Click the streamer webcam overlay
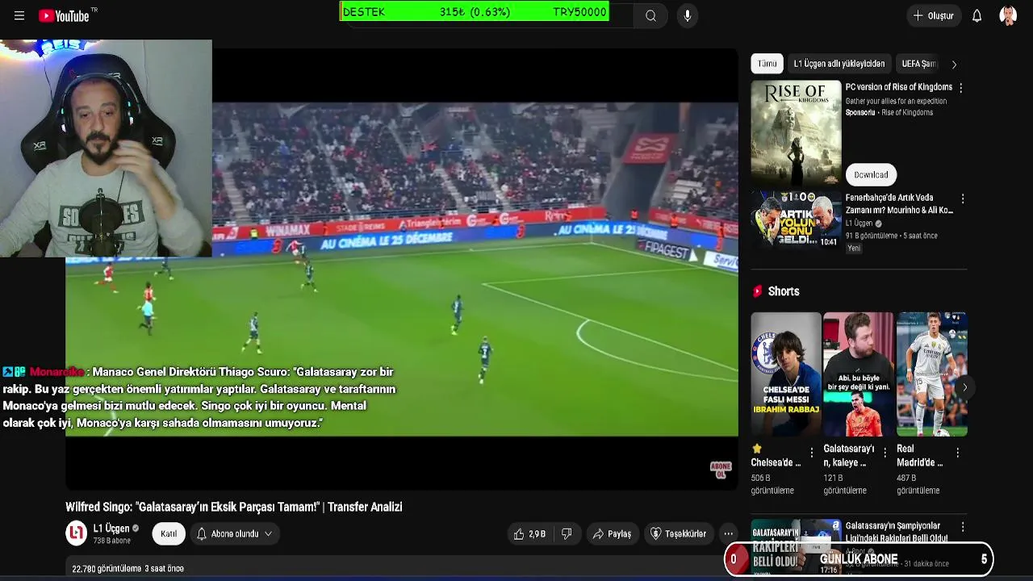This screenshot has width=1033, height=581. pyautogui.click(x=106, y=148)
